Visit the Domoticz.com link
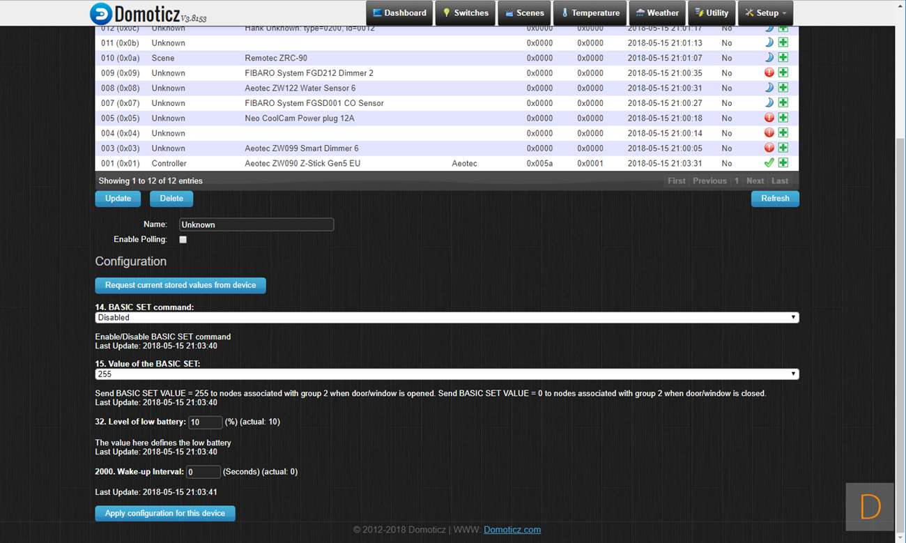Viewport: 906px width, 543px height. [x=512, y=530]
